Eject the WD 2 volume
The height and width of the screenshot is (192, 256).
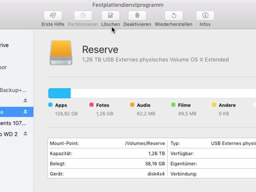(x=25, y=134)
